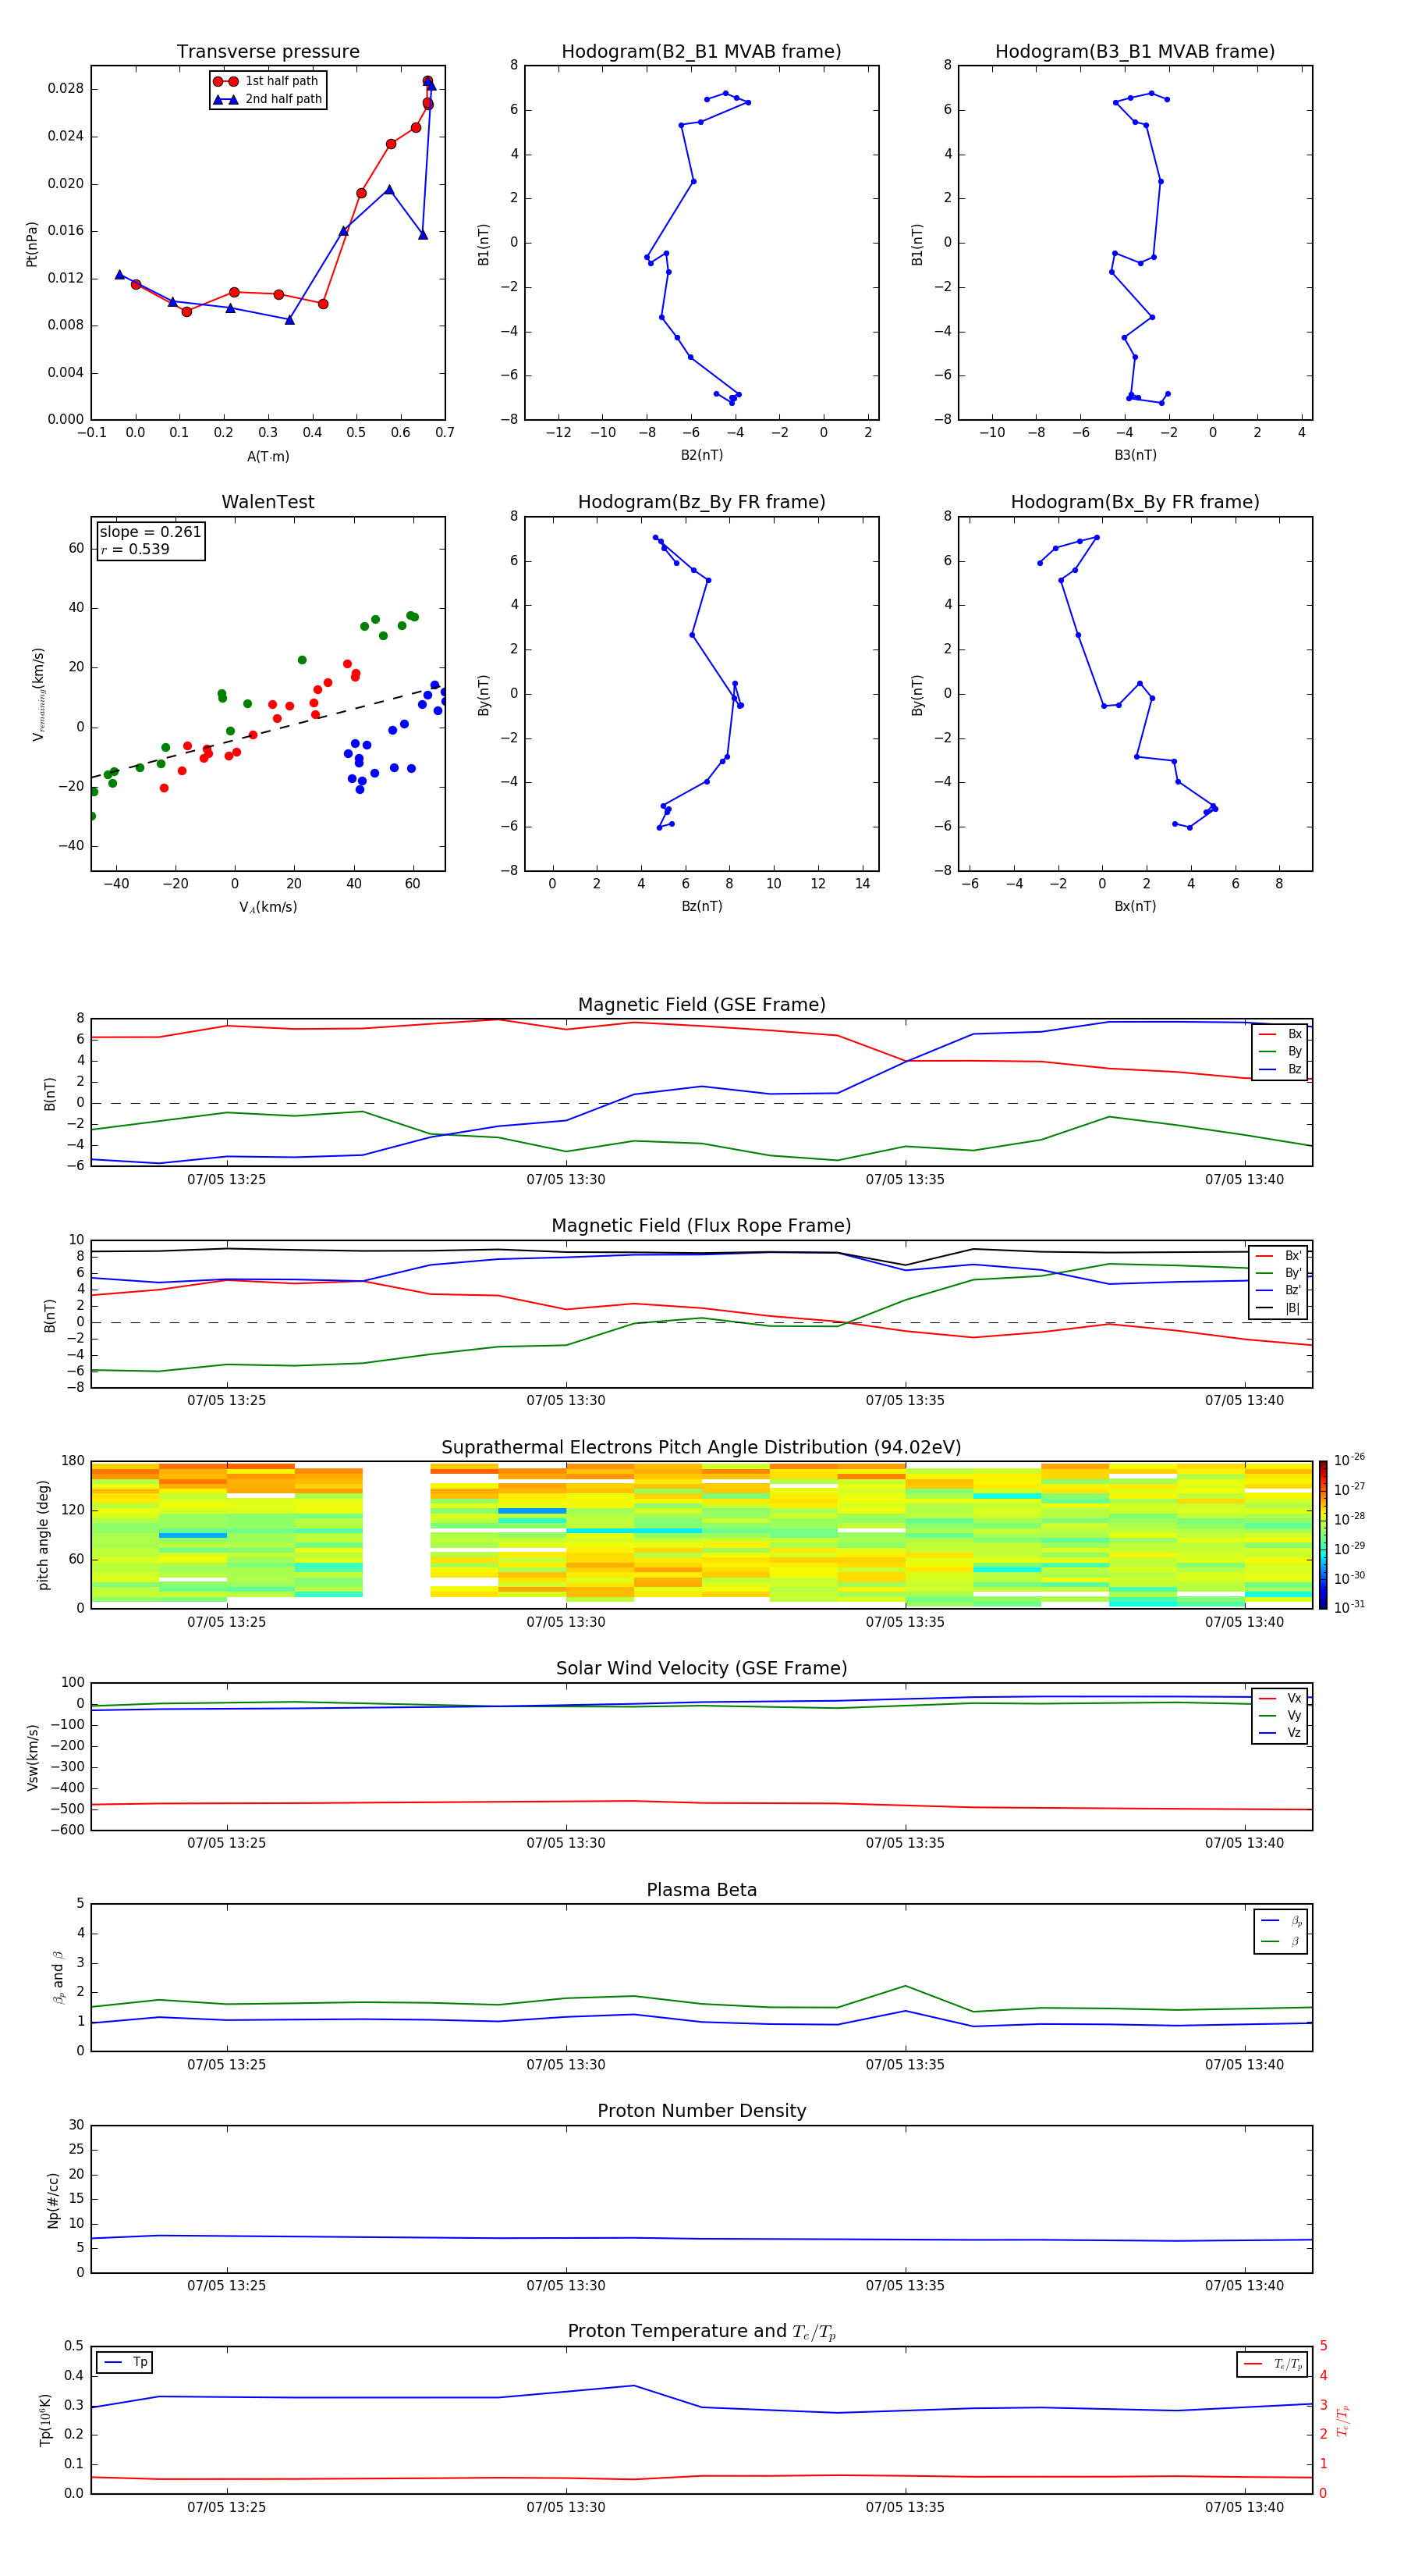Select the β entry in Plasma Beta legend
The width and height of the screenshot is (1404, 2576).
(x=1281, y=1942)
